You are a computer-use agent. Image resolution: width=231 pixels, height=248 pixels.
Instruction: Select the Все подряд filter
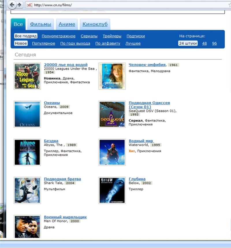(x=26, y=36)
